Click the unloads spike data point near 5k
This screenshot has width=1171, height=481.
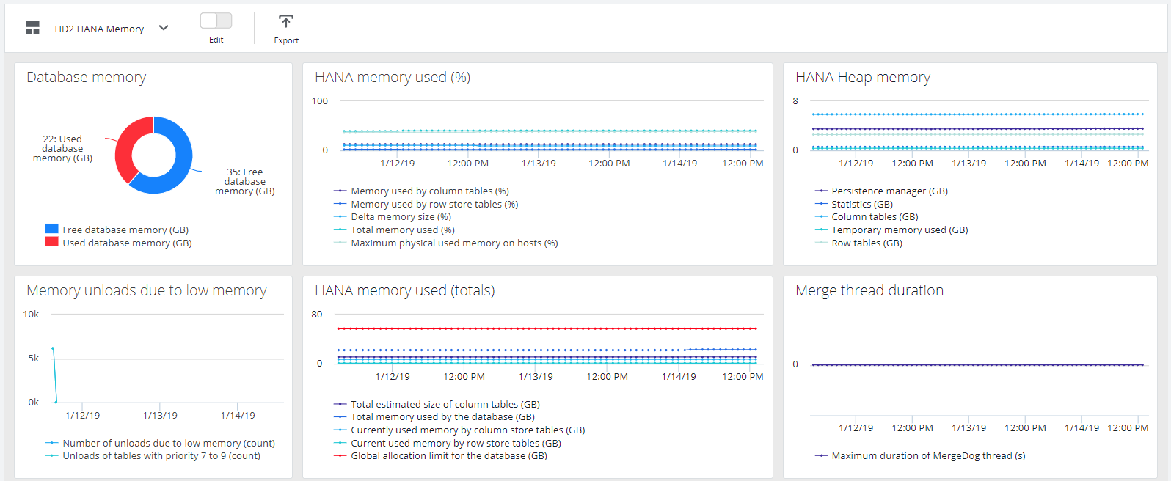tap(53, 349)
